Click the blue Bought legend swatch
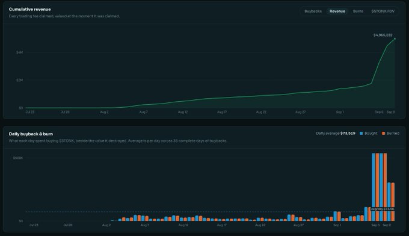Image resolution: width=409 pixels, height=236 pixels. pyautogui.click(x=361, y=134)
